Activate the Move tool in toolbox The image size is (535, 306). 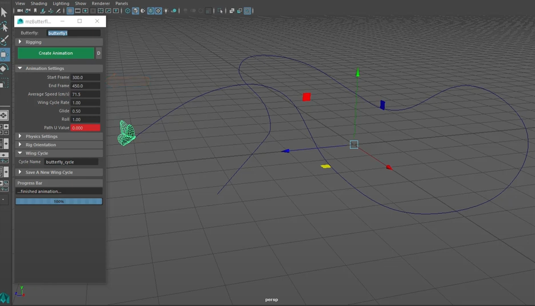[x=4, y=54]
